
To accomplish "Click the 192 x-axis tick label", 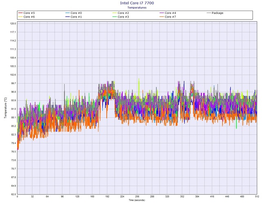I will pos(107,196).
